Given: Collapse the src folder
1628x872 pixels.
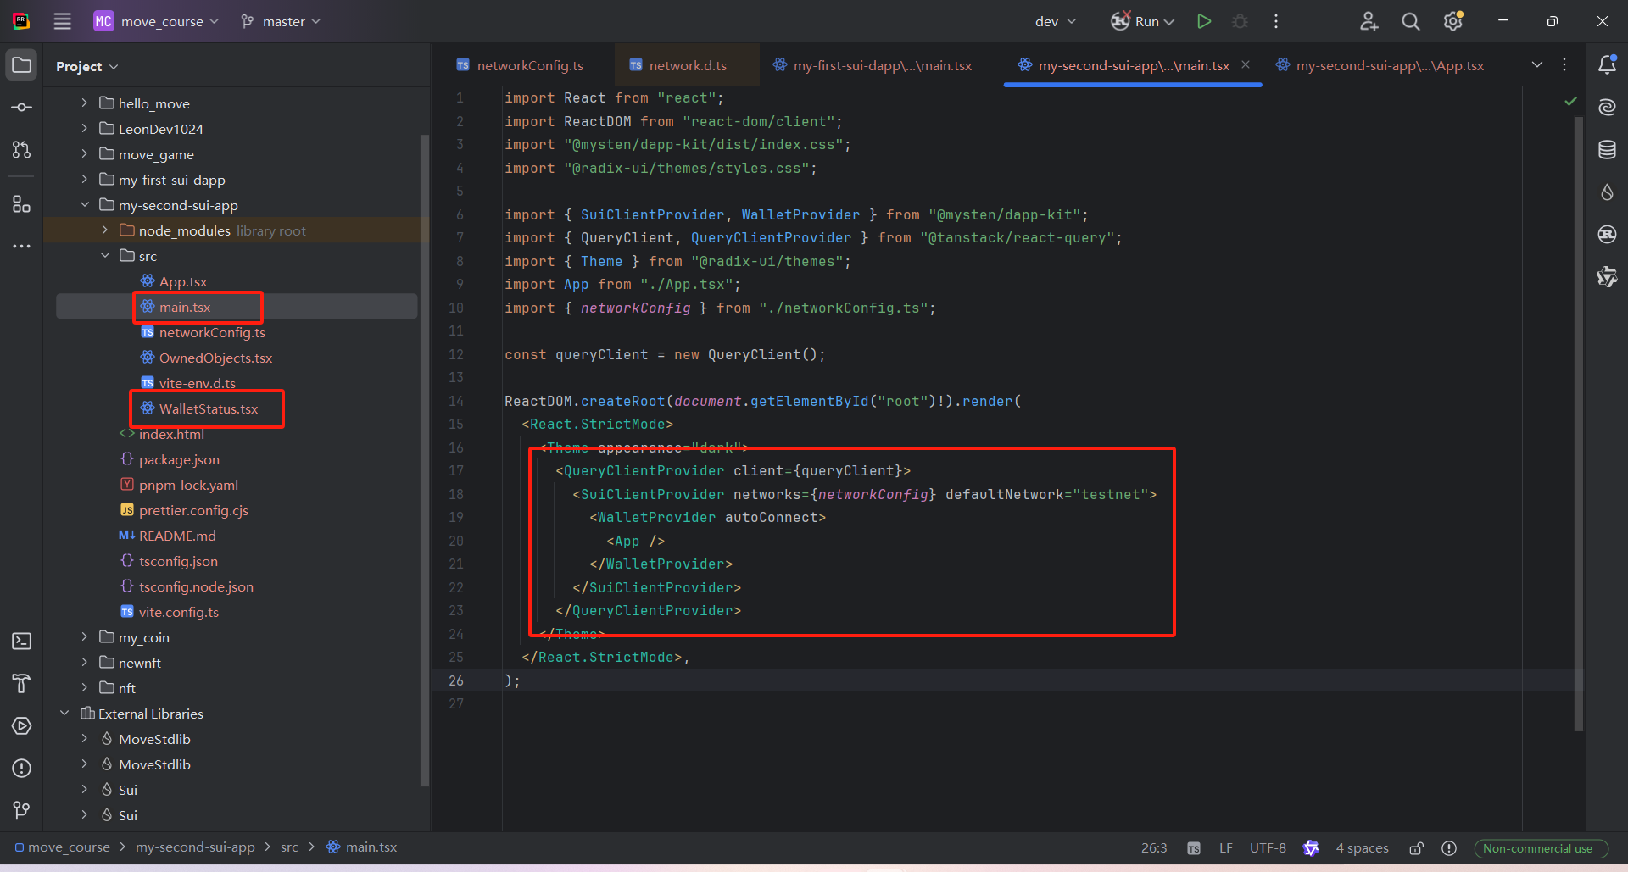Looking at the screenshot, I should [x=104, y=255].
